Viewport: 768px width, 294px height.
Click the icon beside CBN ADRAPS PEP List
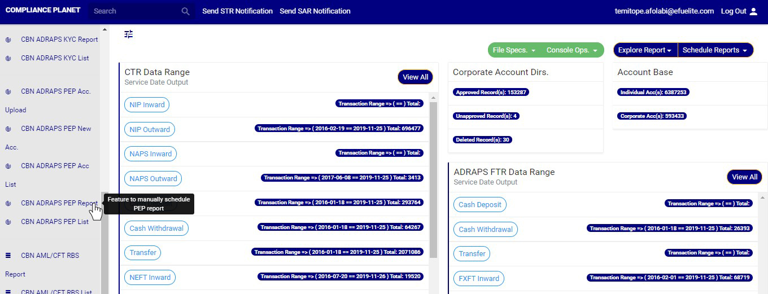(x=8, y=222)
